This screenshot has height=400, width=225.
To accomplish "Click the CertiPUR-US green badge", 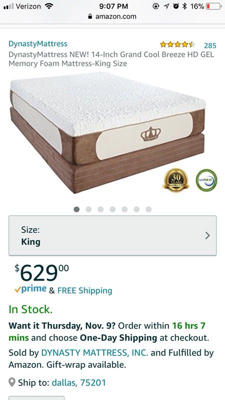I will (206, 180).
